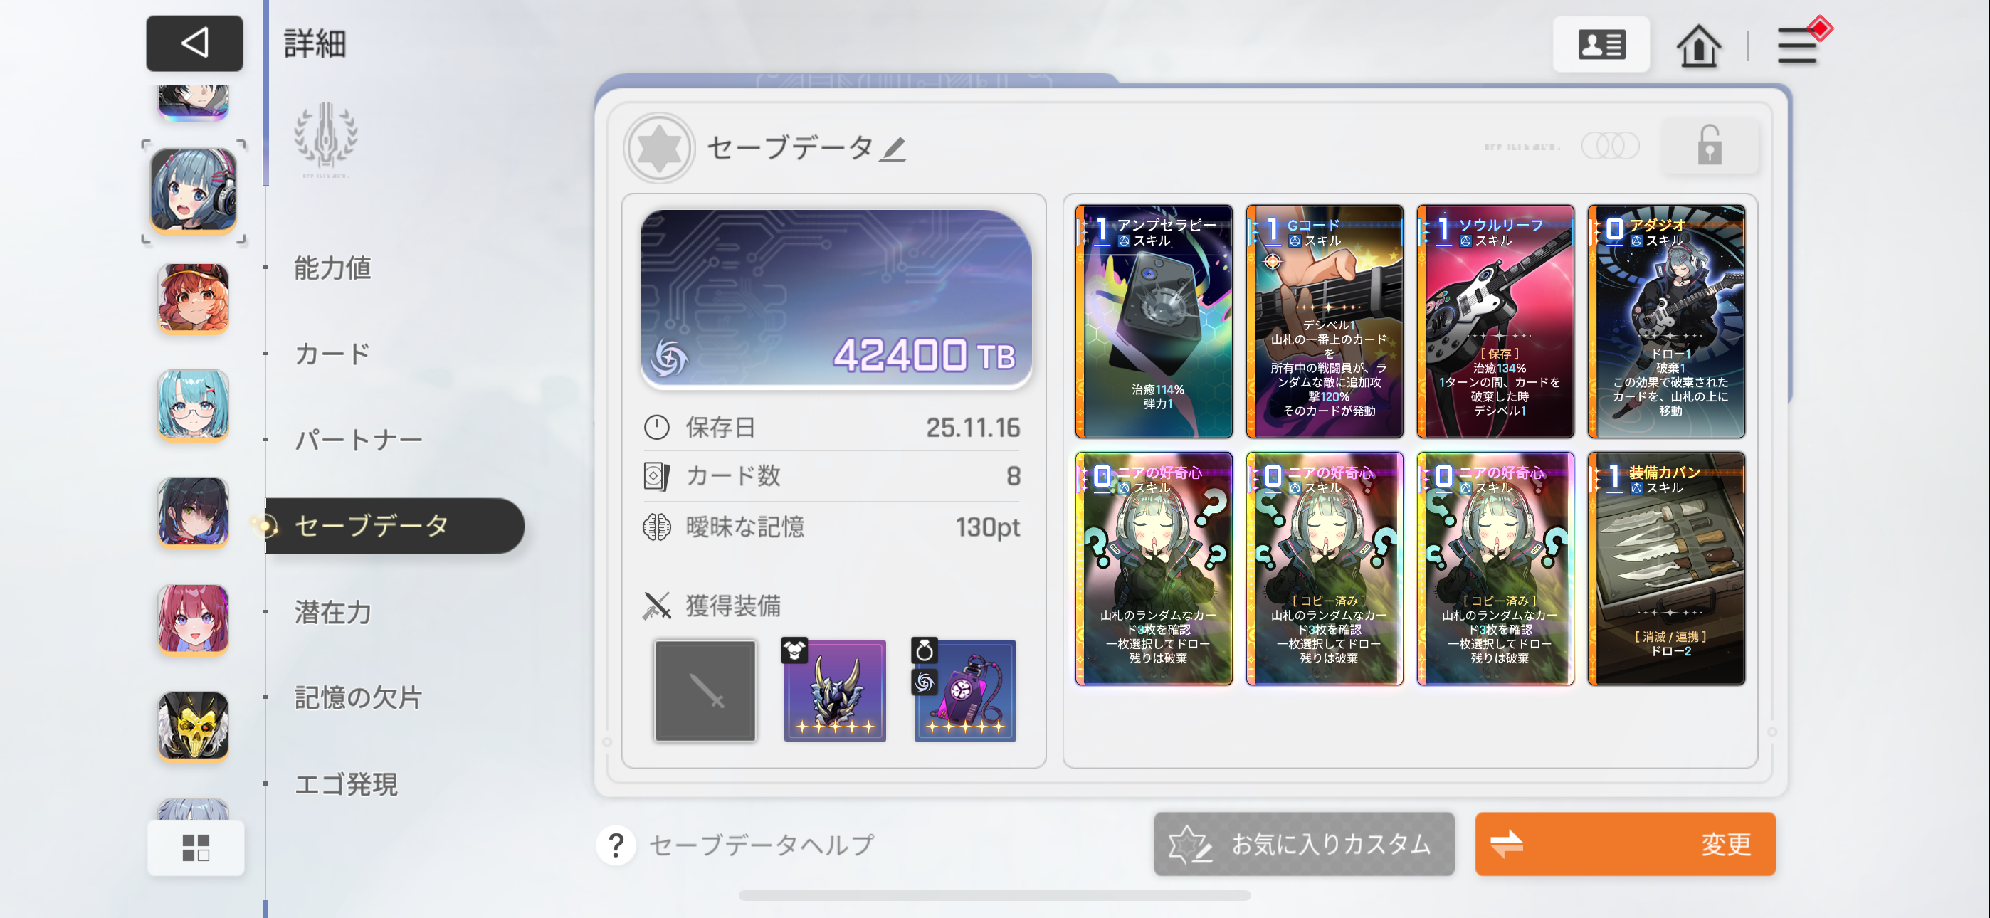Edit the セーブデータ name with pencil icon
This screenshot has height=918, width=1990.
pos(893,148)
